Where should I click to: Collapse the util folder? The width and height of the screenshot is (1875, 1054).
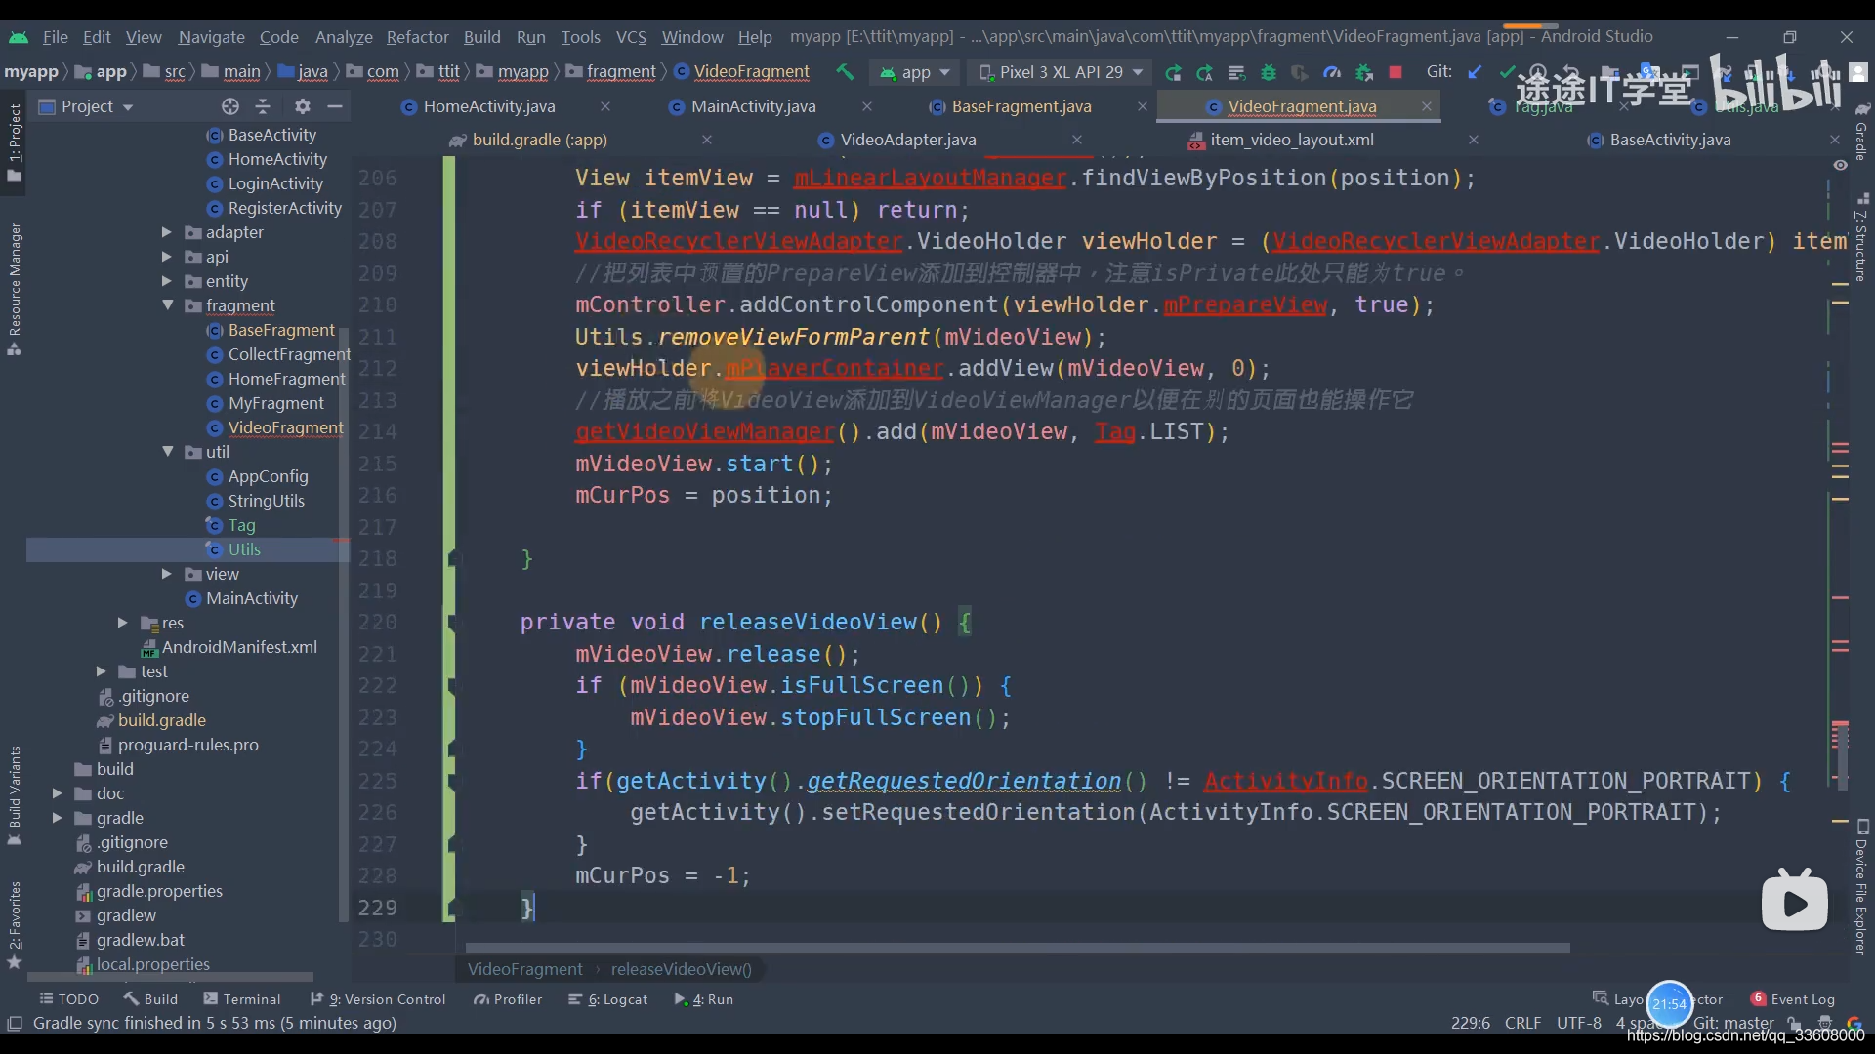167,452
